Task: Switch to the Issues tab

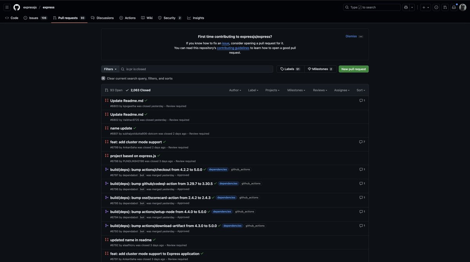Action: [35, 18]
